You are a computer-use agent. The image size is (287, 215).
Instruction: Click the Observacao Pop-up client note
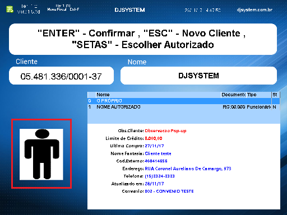(x=165, y=130)
